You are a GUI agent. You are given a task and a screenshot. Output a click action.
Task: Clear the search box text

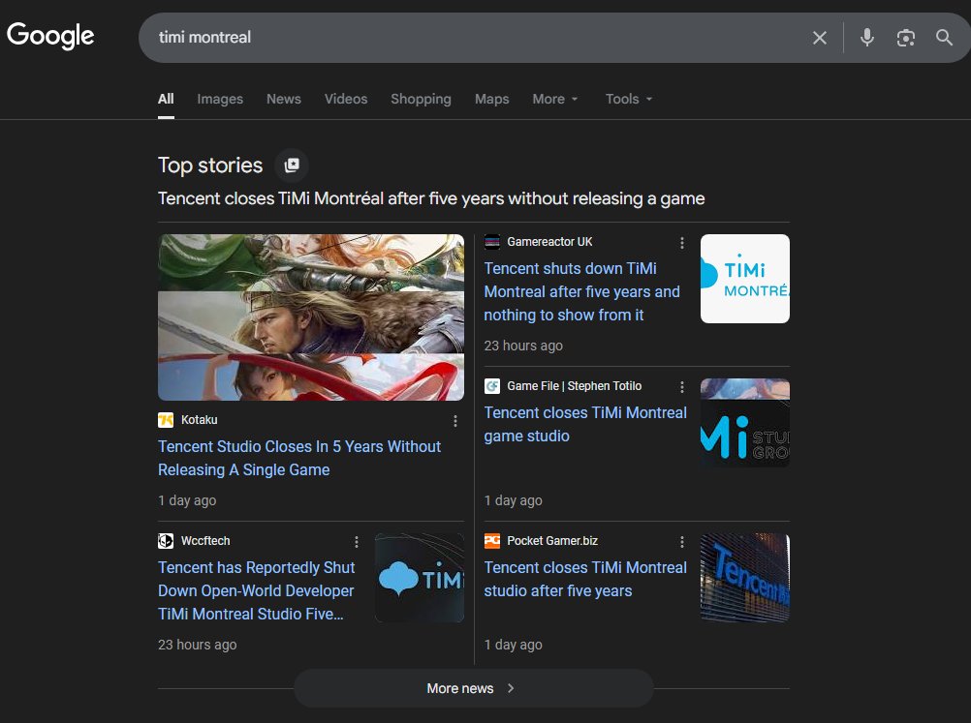click(819, 38)
